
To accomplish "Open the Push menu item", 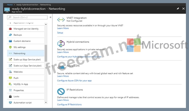I will point(26,78).
